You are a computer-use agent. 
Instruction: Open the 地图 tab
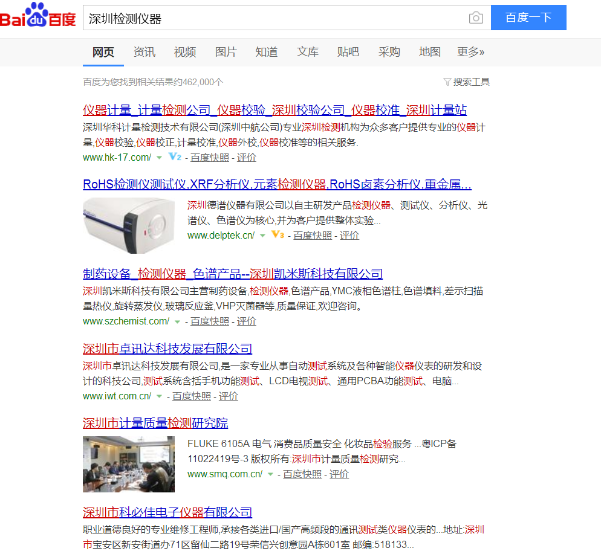point(430,52)
